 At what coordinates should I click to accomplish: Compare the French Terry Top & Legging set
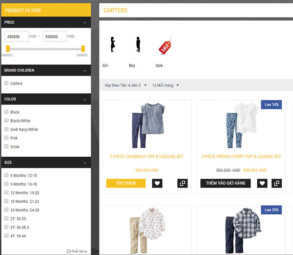[277, 183]
